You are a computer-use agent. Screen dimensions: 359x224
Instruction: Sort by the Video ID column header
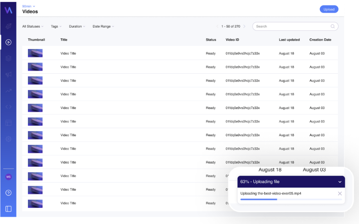point(232,40)
